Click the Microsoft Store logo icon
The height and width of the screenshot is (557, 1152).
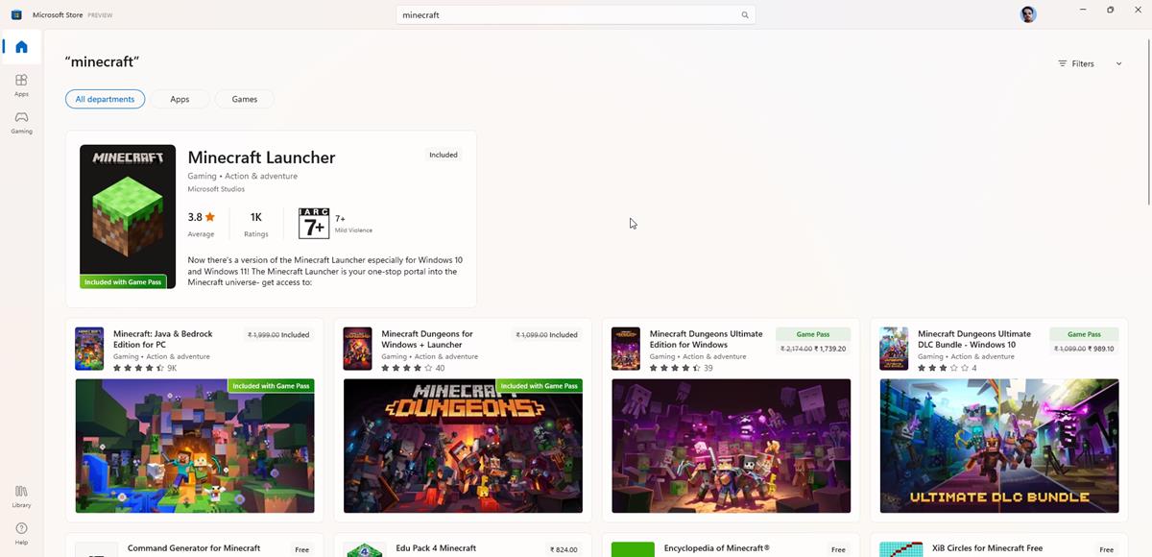16,14
